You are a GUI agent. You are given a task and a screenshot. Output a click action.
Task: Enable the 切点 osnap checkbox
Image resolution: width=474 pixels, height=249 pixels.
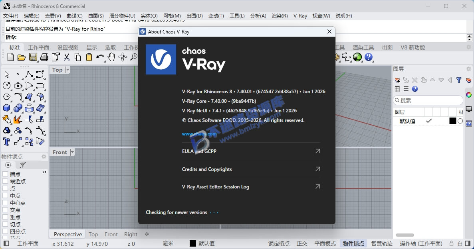tap(5, 224)
